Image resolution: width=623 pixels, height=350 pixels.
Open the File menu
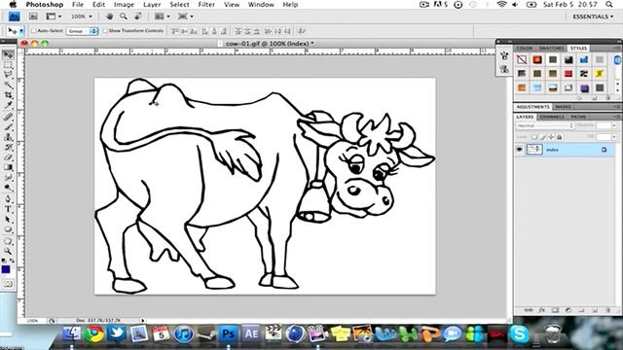coord(78,4)
